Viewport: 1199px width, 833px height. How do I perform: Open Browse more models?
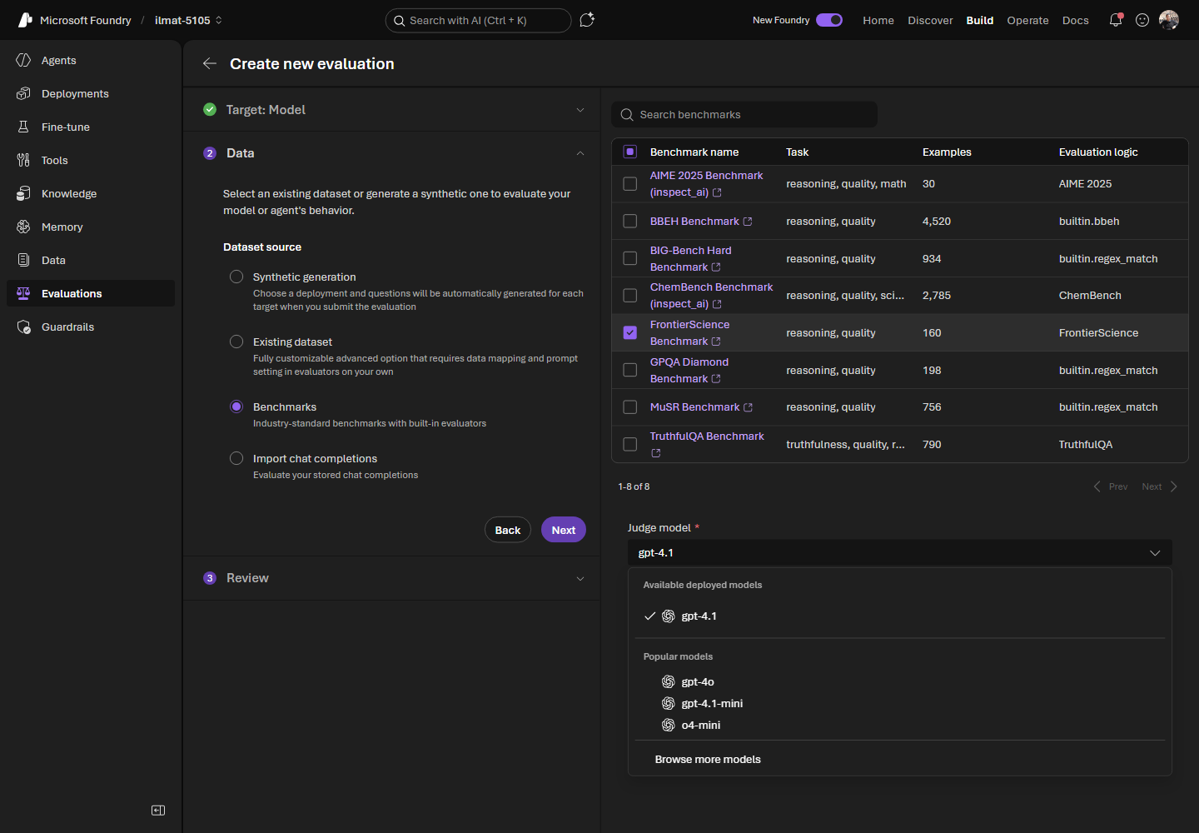tap(708, 760)
